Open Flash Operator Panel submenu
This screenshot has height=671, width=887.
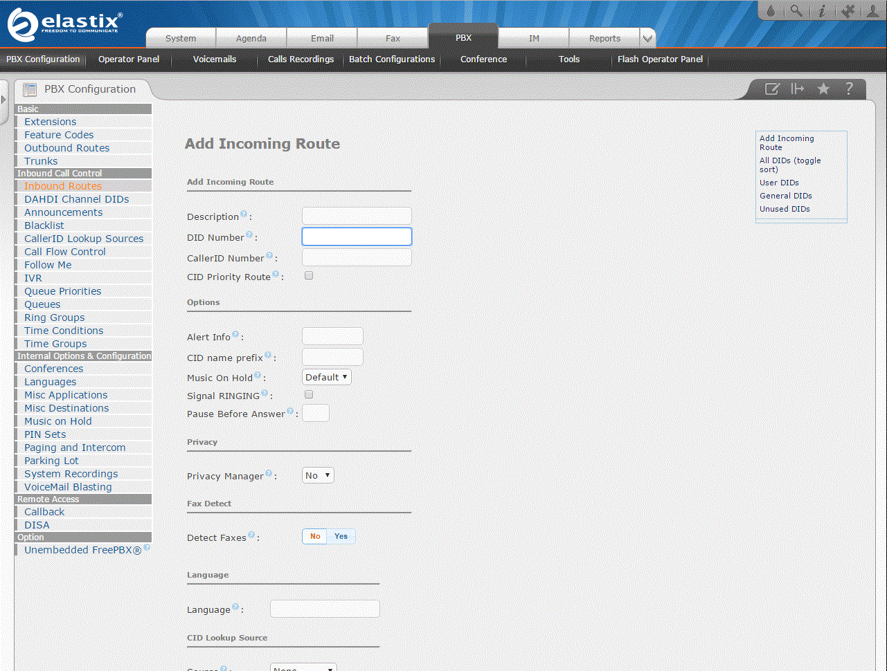coord(660,59)
